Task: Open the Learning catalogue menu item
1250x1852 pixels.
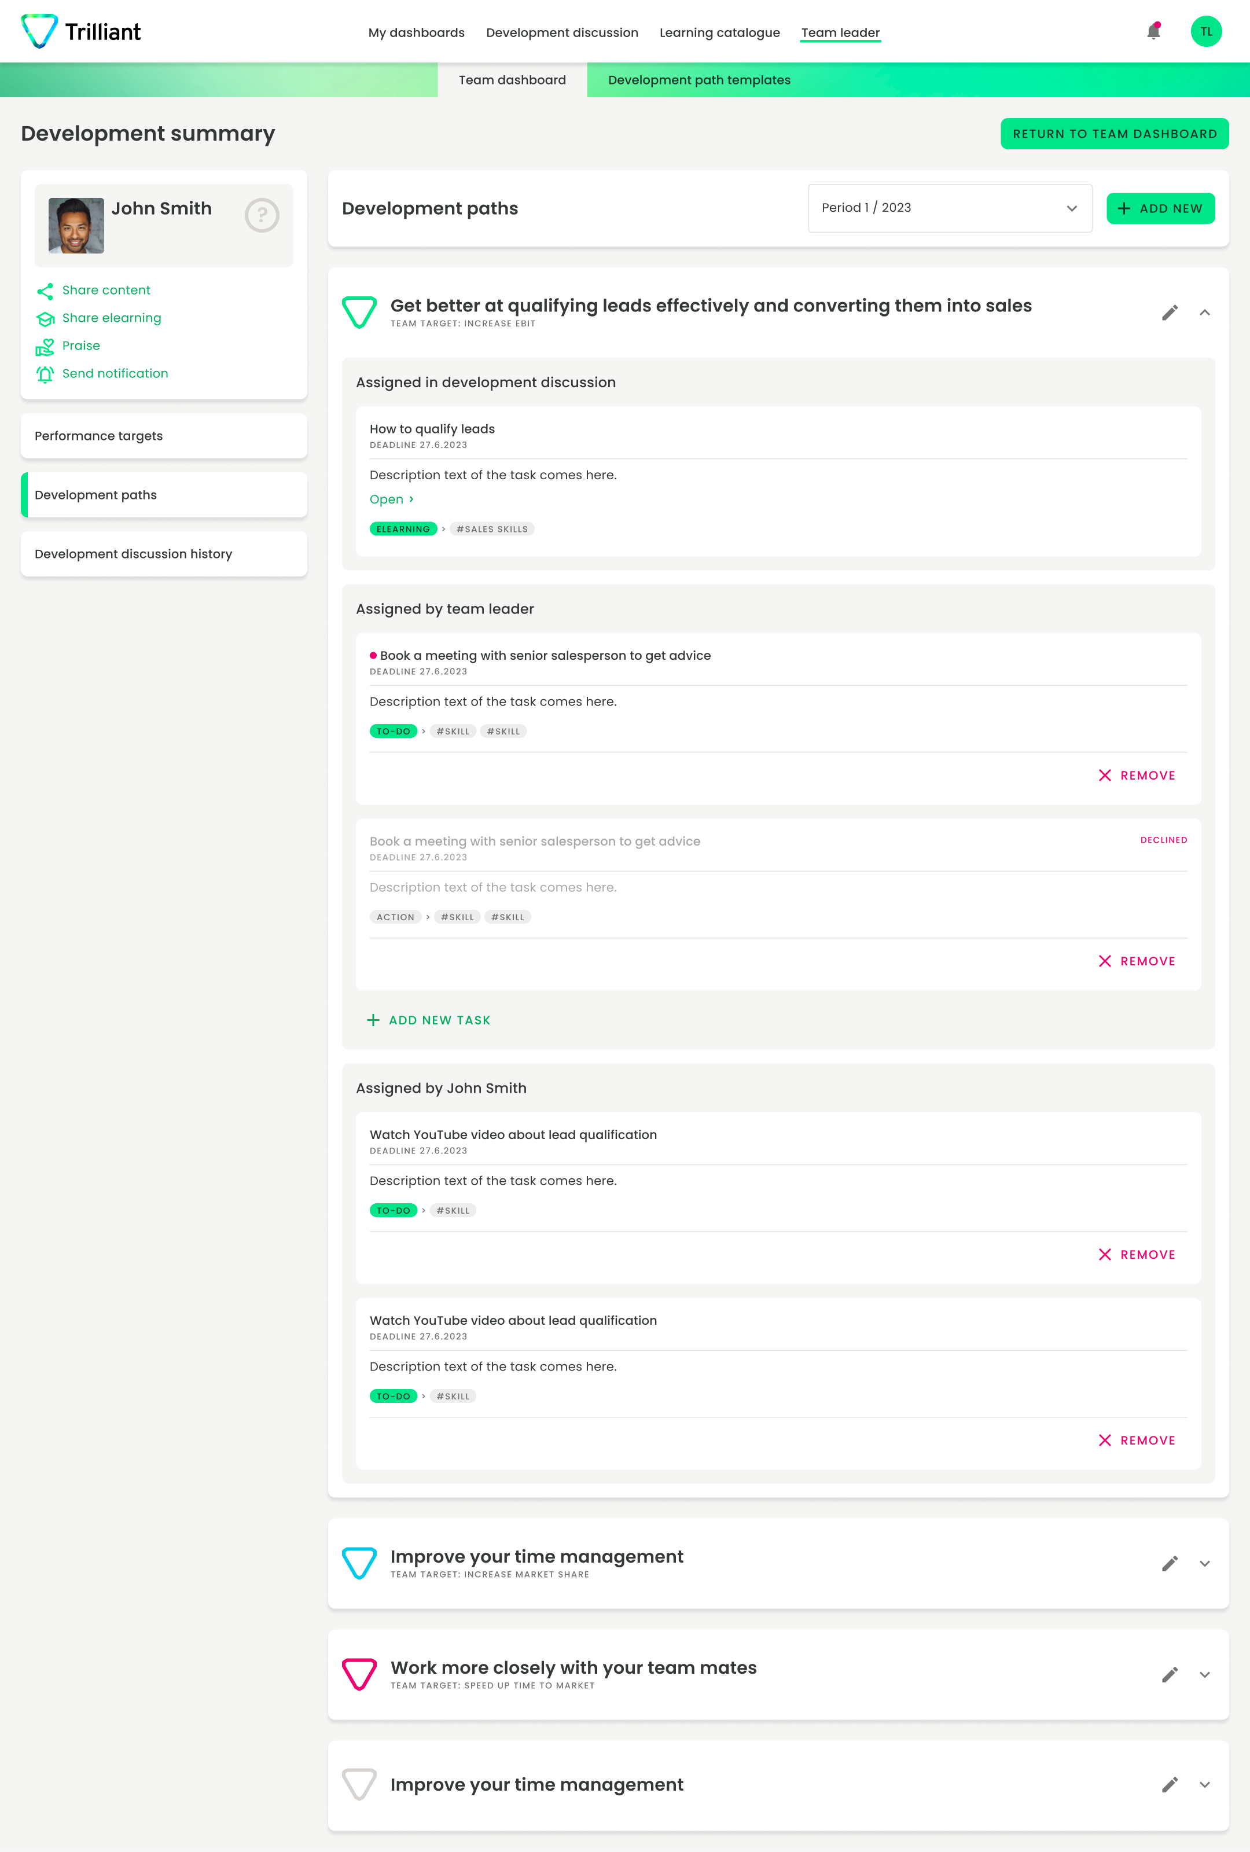Action: coord(719,32)
